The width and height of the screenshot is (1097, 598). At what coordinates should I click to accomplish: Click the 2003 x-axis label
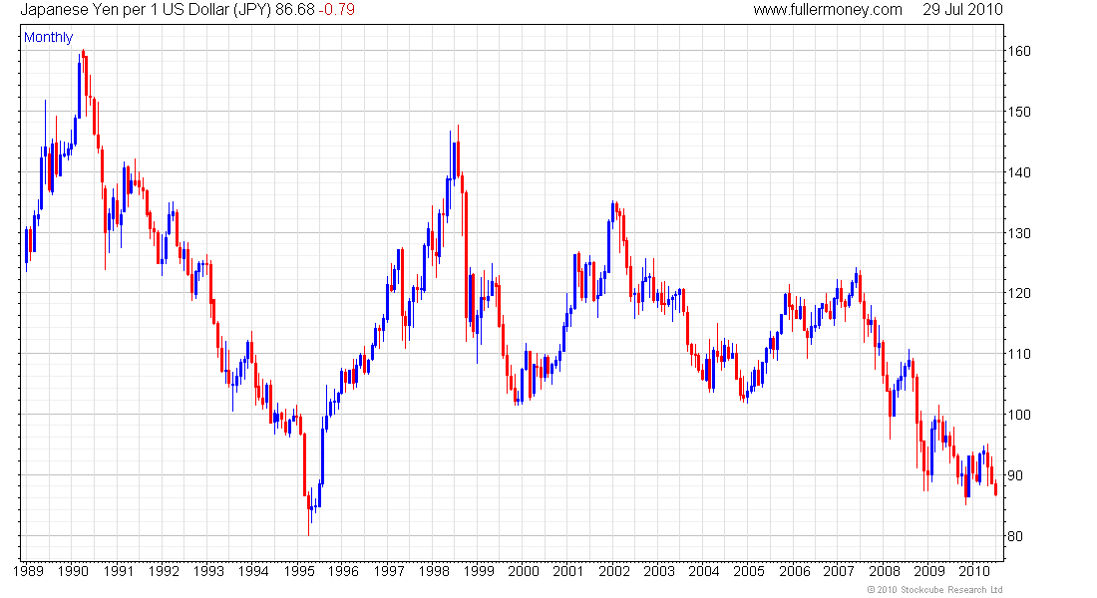659,571
